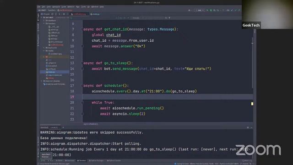Click the green Run button in the toolbar
This screenshot has width=293, height=165.
tap(207, 10)
